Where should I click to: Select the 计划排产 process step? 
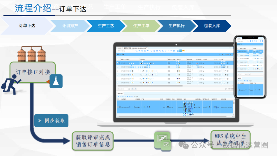coord(70,26)
